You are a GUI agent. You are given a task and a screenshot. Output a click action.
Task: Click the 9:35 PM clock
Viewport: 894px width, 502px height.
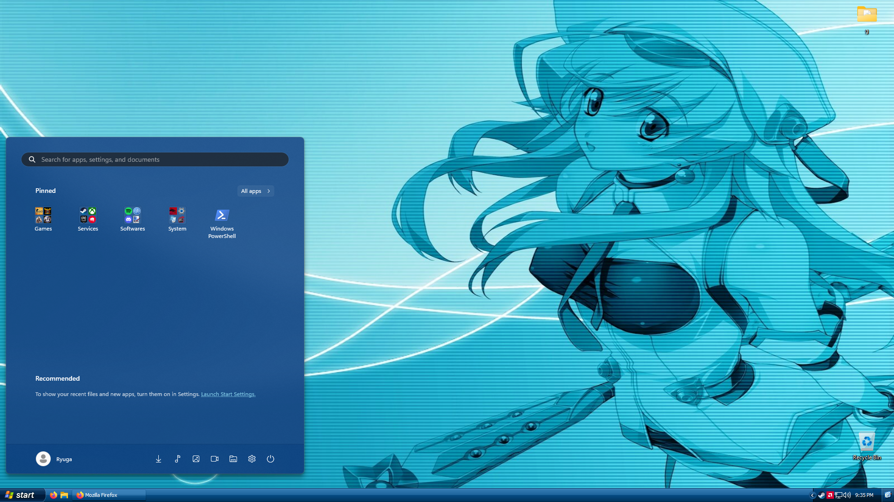[864, 495]
